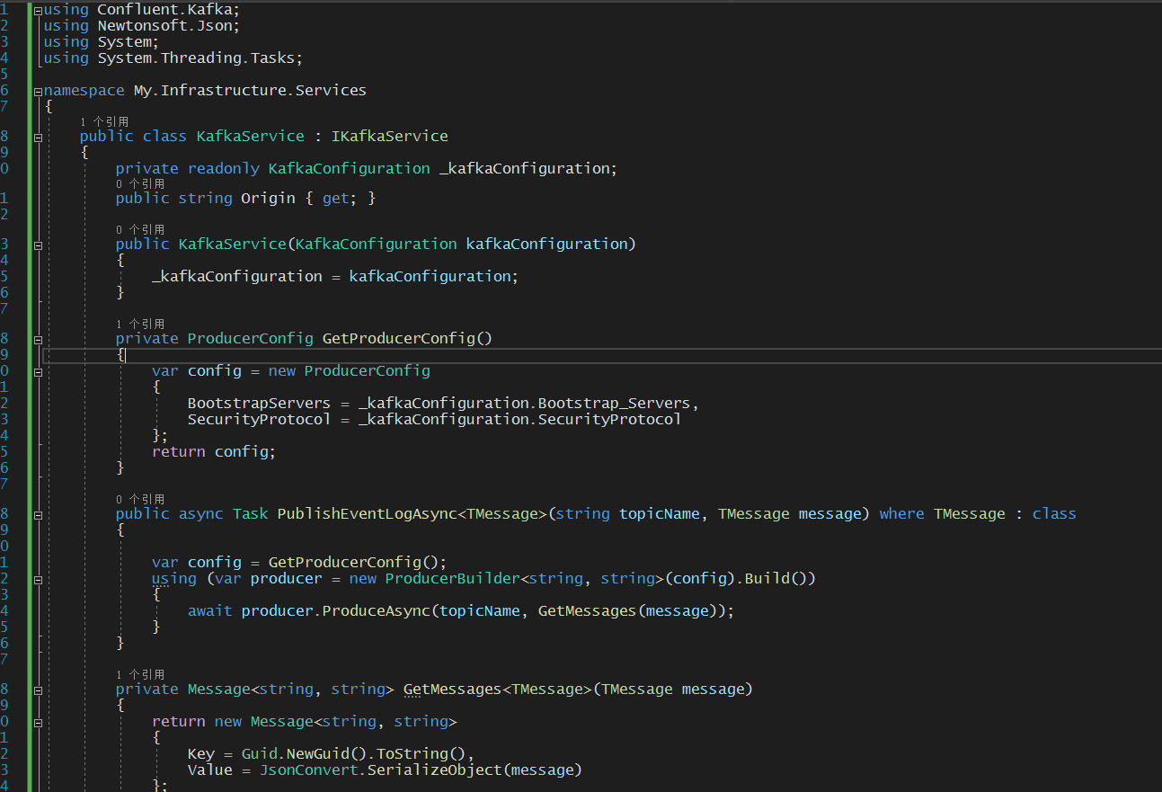Image resolution: width=1162 pixels, height=792 pixels.
Task: Click BootstrapServers property in the initializer
Action: coord(259,404)
